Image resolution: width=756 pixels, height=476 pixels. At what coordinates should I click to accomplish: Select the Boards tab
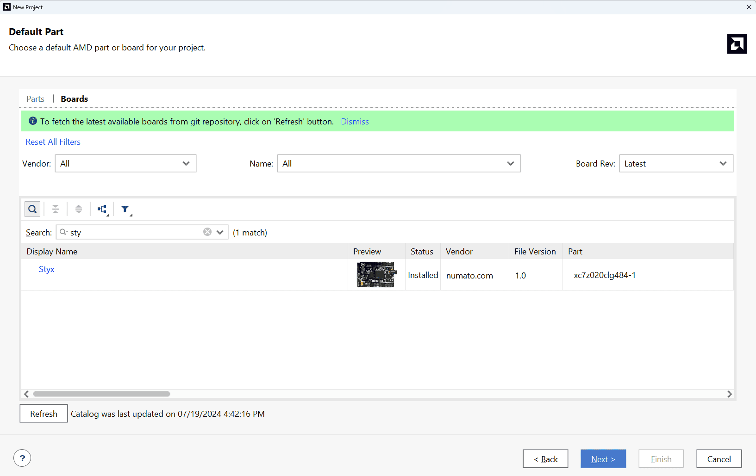click(x=74, y=99)
